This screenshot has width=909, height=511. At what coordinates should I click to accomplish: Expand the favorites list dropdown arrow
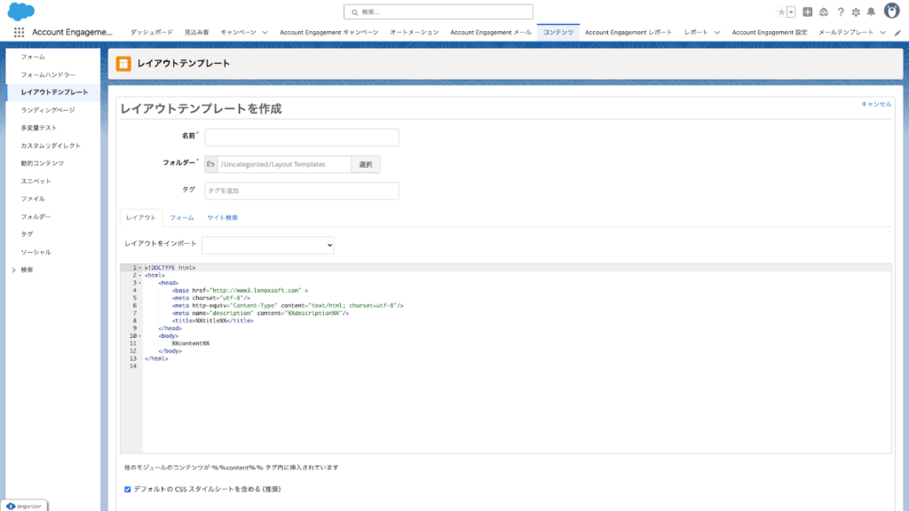click(x=791, y=12)
